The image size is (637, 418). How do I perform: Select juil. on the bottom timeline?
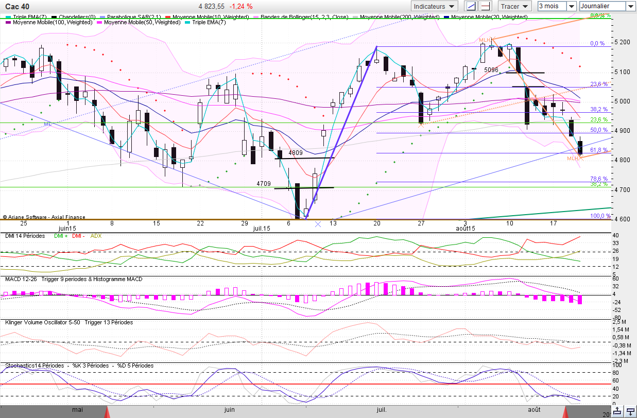click(382, 410)
